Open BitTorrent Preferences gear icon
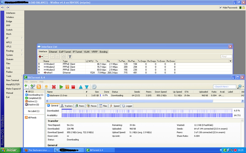The image size is (246, 153). click(x=94, y=87)
